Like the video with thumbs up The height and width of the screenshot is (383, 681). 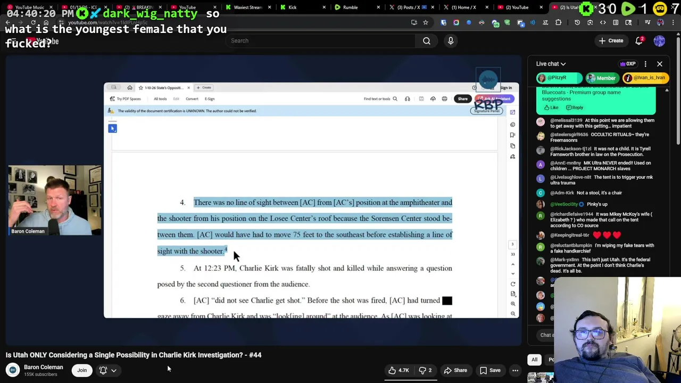399,370
